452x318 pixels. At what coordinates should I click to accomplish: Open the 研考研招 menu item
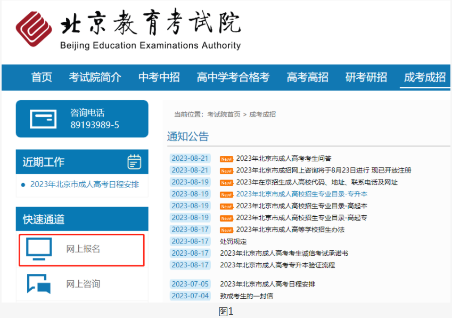coord(366,77)
